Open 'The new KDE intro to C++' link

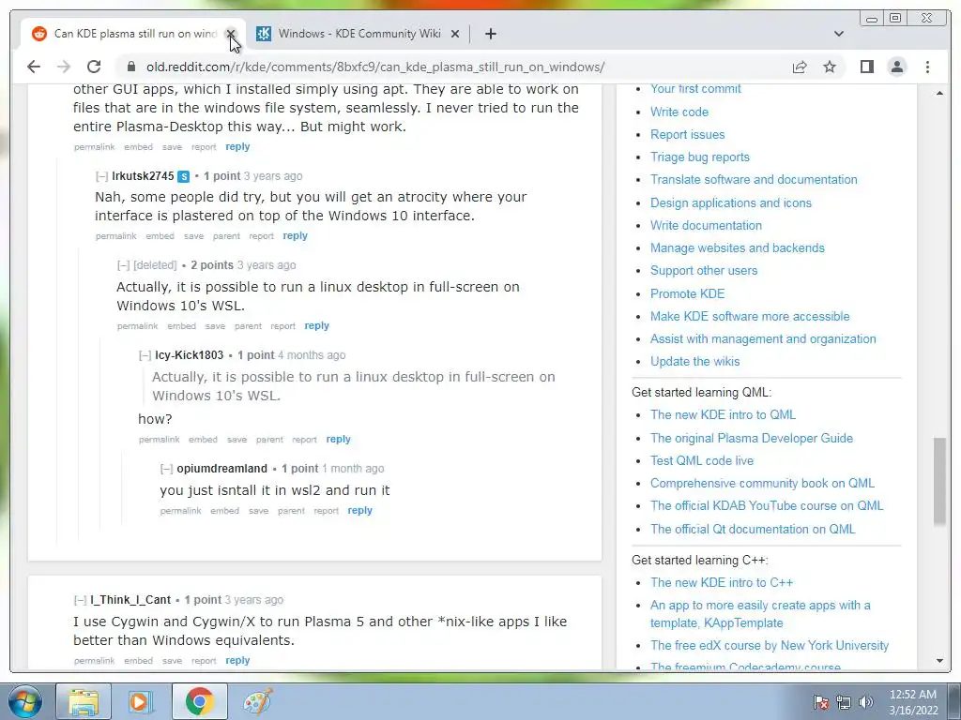coord(722,583)
